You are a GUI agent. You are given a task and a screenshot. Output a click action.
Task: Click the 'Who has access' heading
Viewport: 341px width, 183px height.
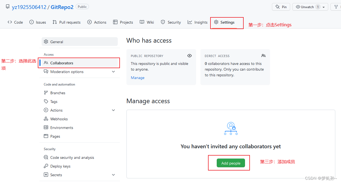point(149,40)
